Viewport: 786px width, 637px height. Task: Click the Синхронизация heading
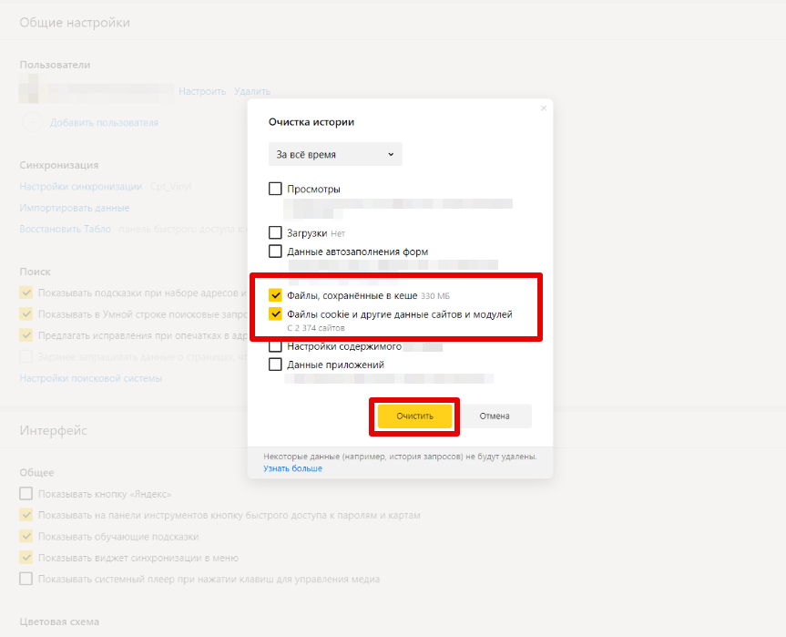tap(58, 165)
